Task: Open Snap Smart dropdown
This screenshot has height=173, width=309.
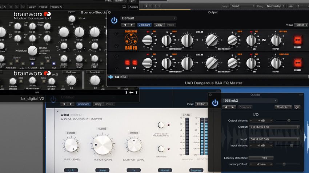Action: (242, 6)
